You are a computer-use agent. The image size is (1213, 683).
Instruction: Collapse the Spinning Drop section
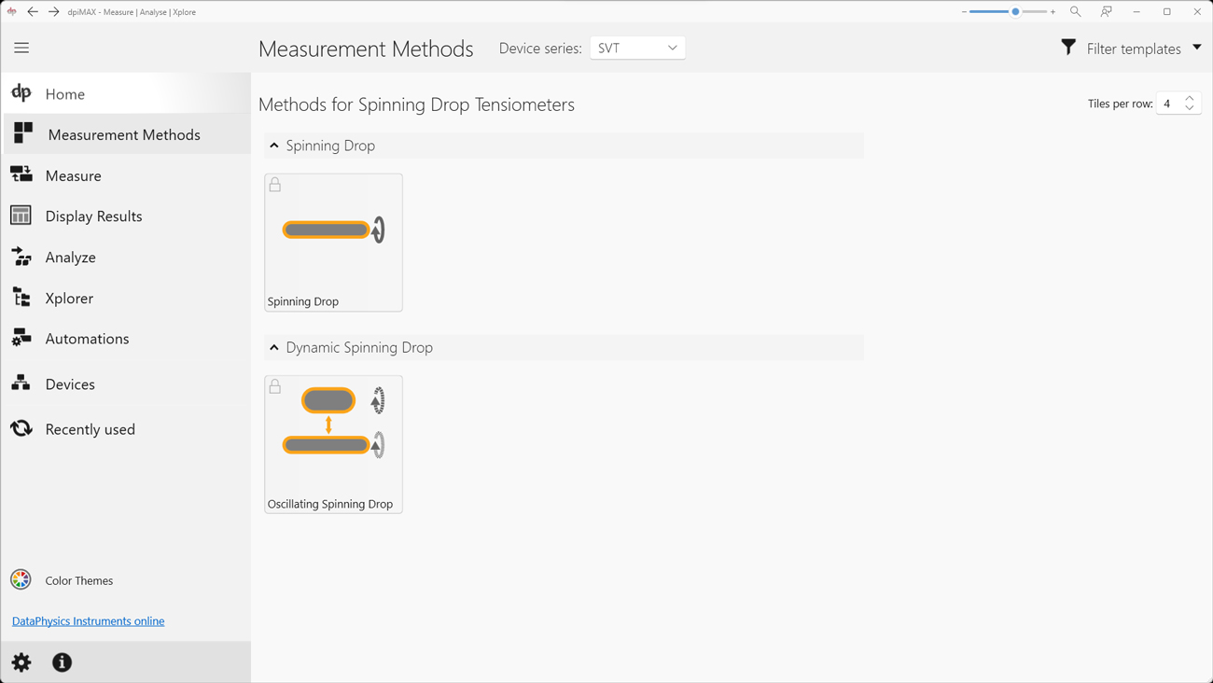pos(274,146)
